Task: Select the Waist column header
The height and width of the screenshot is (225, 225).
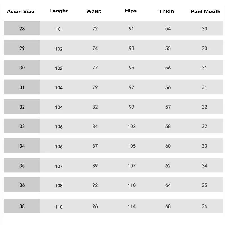Action: 94,11
